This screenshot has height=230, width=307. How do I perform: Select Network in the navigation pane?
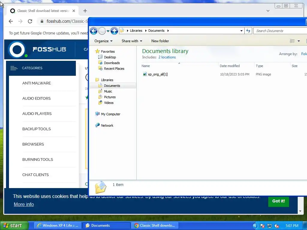click(x=107, y=125)
